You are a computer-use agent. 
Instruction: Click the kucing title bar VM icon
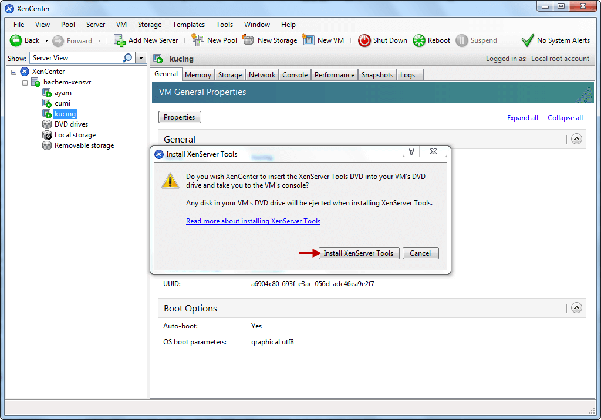coord(158,59)
